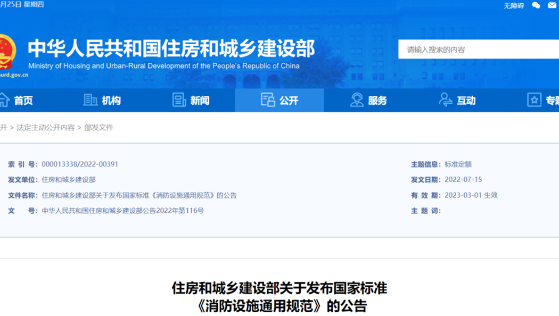559x316 pixels.
Task: Click the star icon beside 专题
Action: point(534,100)
